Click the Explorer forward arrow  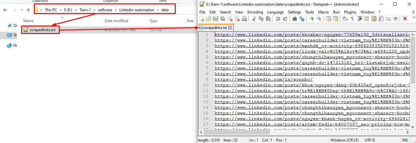point(14,10)
